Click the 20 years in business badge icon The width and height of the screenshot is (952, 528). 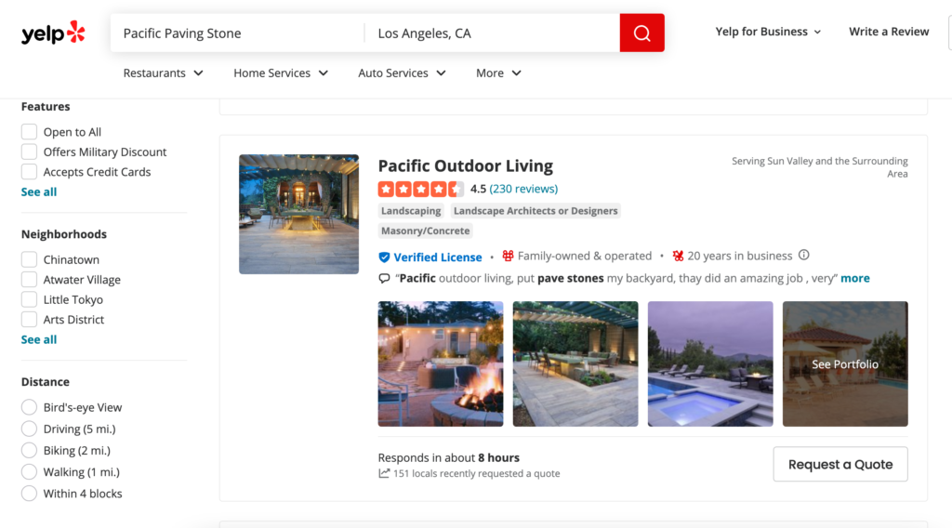[678, 257]
